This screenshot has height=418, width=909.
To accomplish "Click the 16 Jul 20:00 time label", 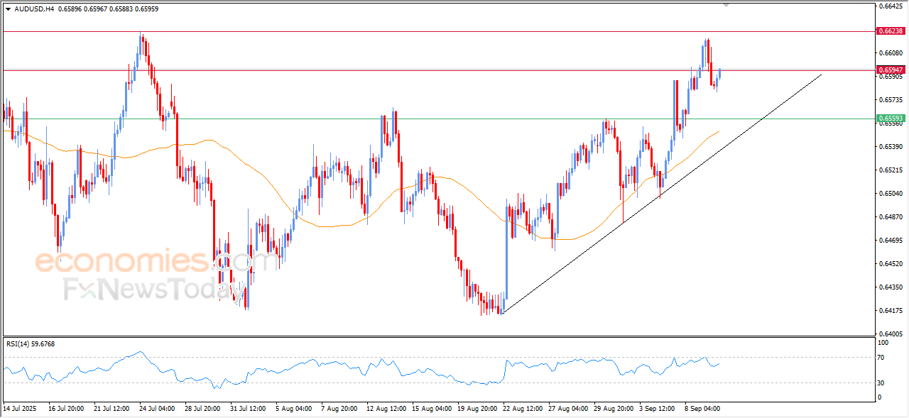I will coord(66,409).
